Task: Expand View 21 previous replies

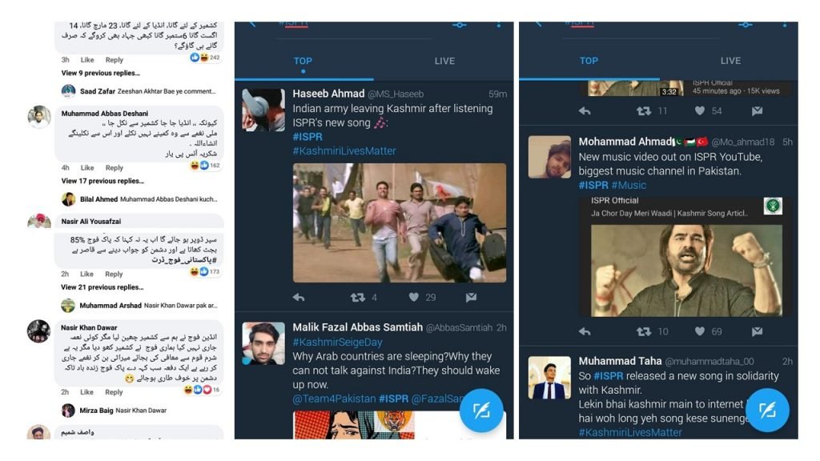Action: point(102,287)
